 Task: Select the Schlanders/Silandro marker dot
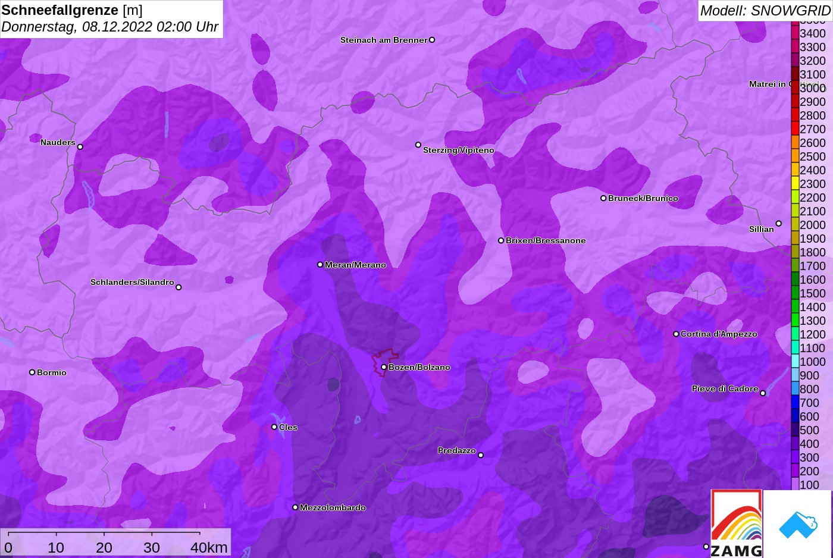pos(178,287)
